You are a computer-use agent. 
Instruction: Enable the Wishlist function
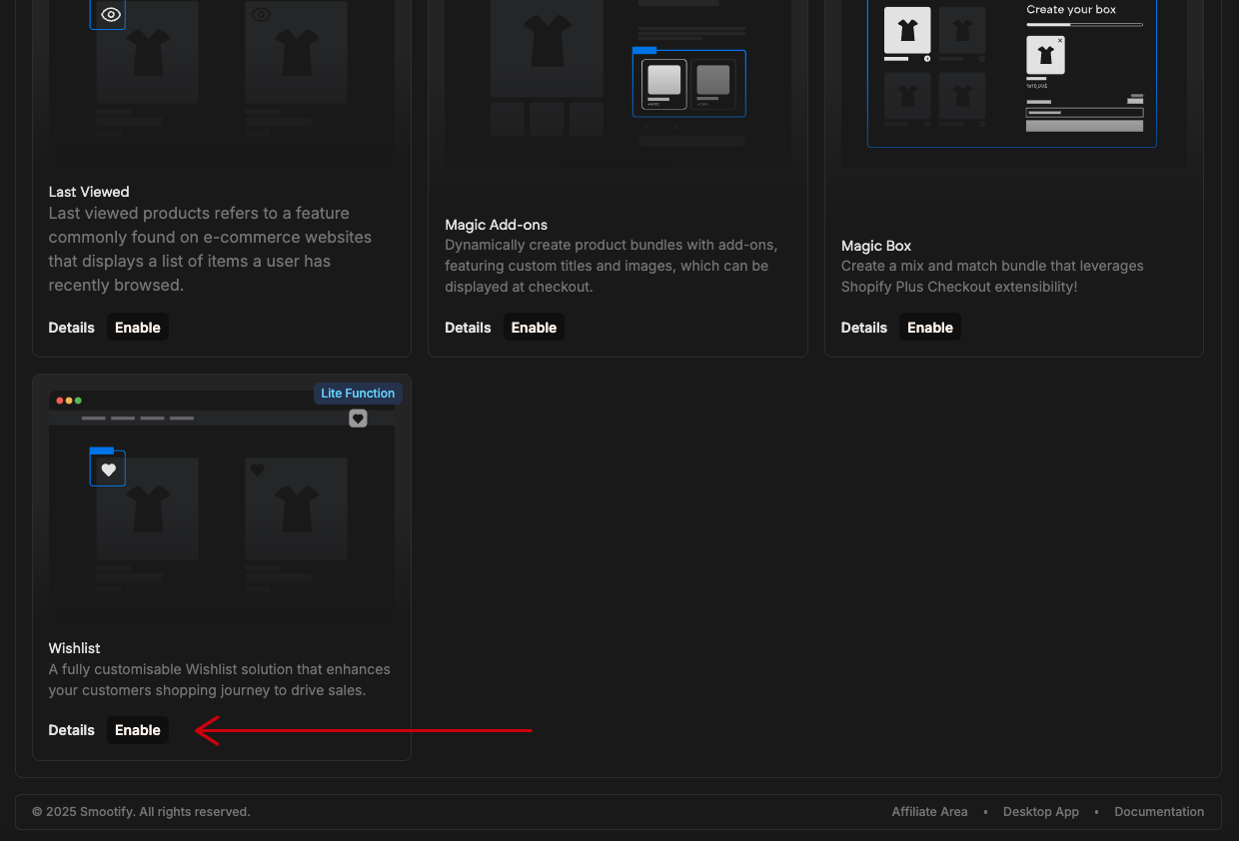click(138, 730)
